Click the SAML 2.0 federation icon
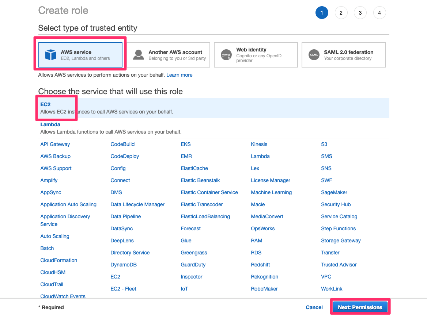427x315 pixels. point(314,54)
